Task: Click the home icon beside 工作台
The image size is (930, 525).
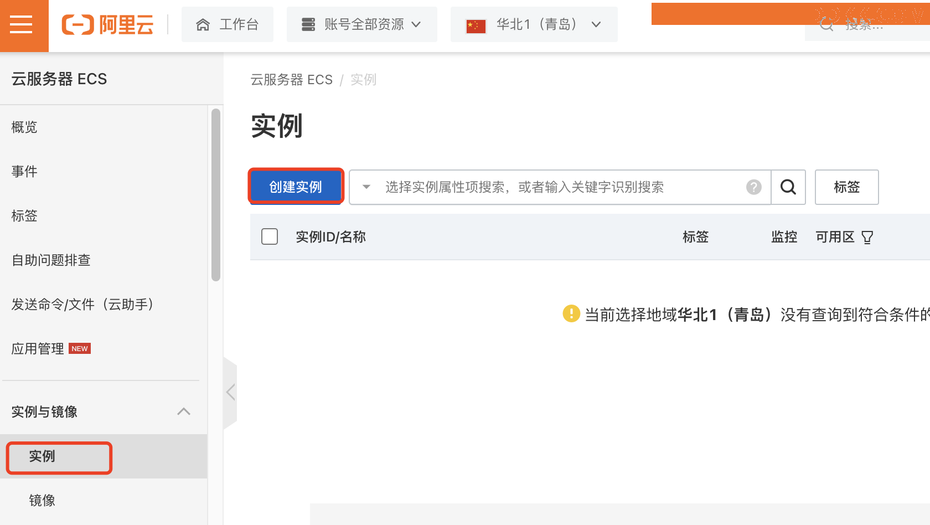Action: [203, 24]
